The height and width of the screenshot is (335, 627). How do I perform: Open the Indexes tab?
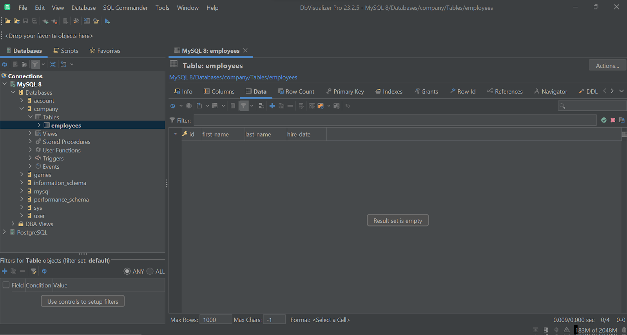coord(389,92)
